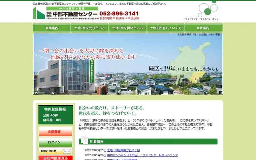This screenshot has width=256, height=160.
Task: Click the envelope icon on お問い合わせ button
Action: click(67, 151)
